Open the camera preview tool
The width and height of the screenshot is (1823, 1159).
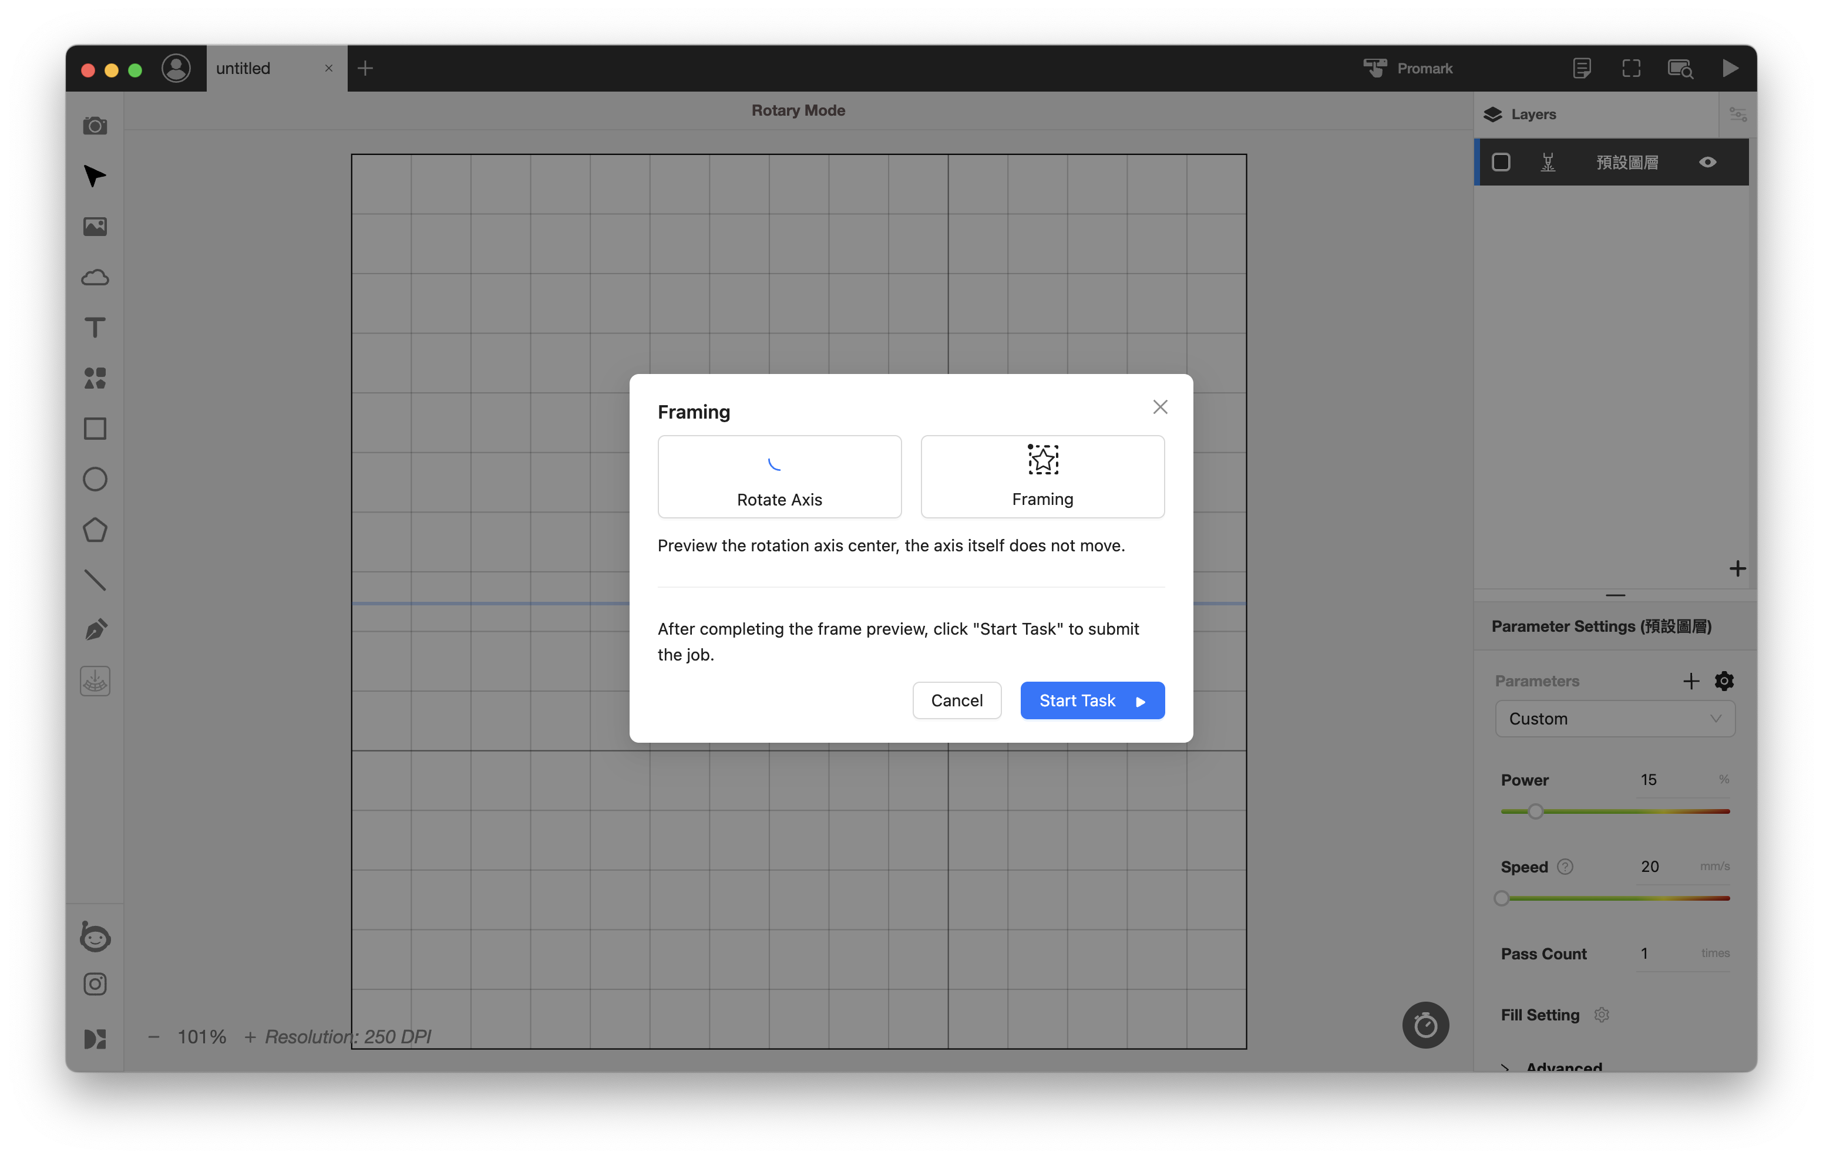[95, 126]
